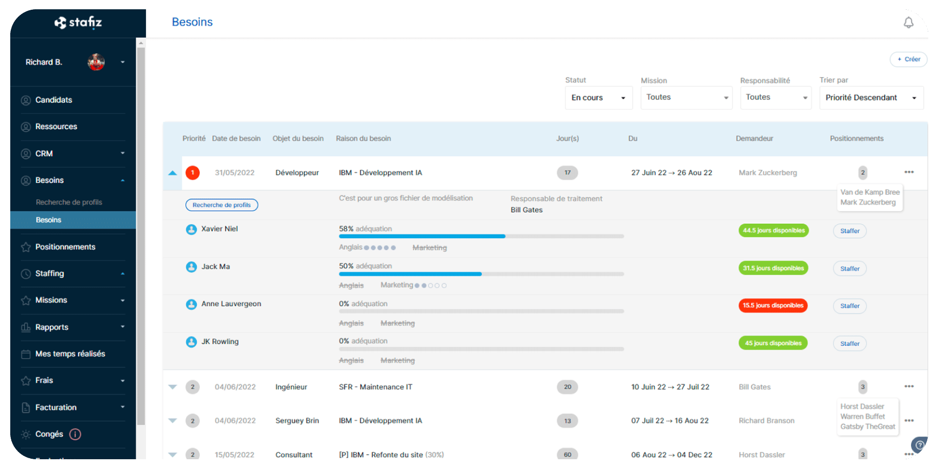Click the Besoins sidebar section icon

(x=26, y=181)
